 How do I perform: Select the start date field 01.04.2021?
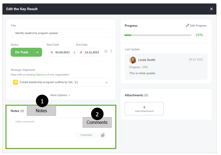coord(62,52)
